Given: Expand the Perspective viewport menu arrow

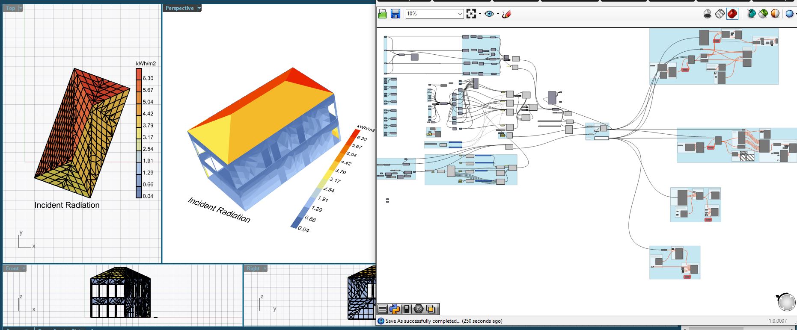Looking at the screenshot, I should click(199, 8).
